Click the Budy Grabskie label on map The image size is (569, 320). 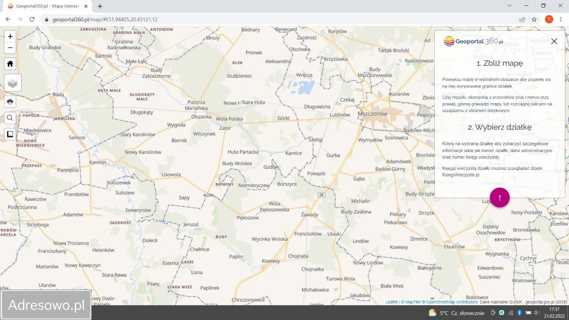(45, 48)
